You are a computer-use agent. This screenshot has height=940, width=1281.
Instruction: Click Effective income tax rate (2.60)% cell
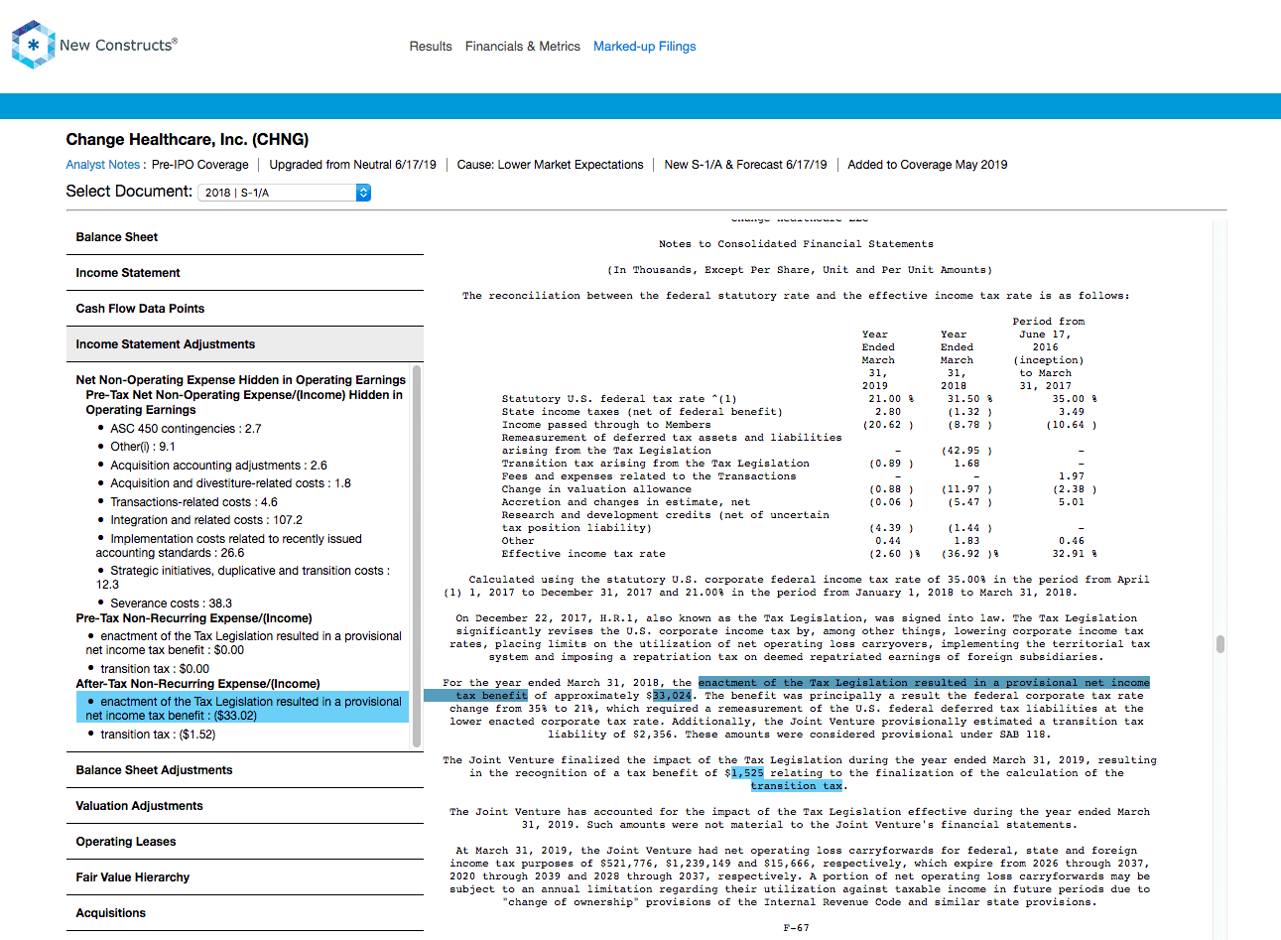point(894,554)
